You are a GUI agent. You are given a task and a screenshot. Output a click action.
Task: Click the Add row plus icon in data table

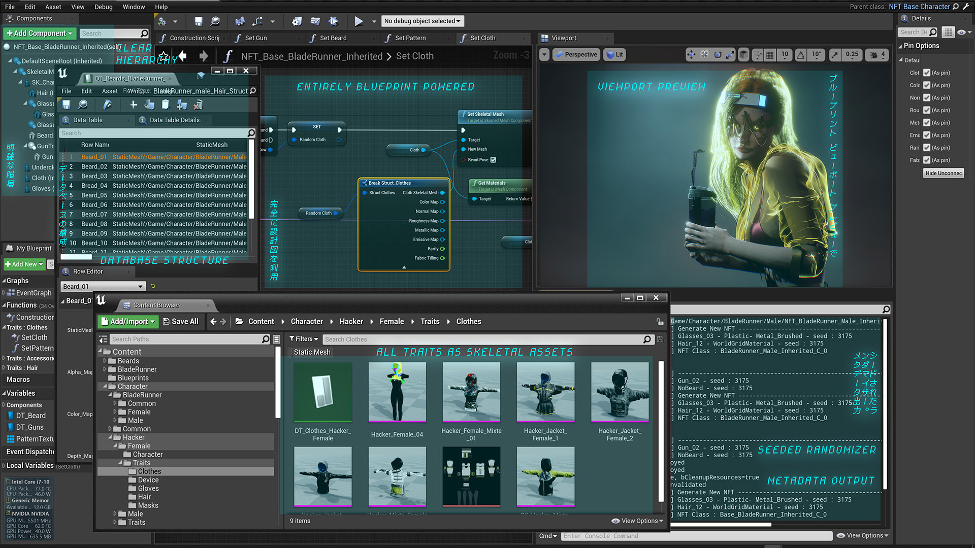pyautogui.click(x=134, y=105)
